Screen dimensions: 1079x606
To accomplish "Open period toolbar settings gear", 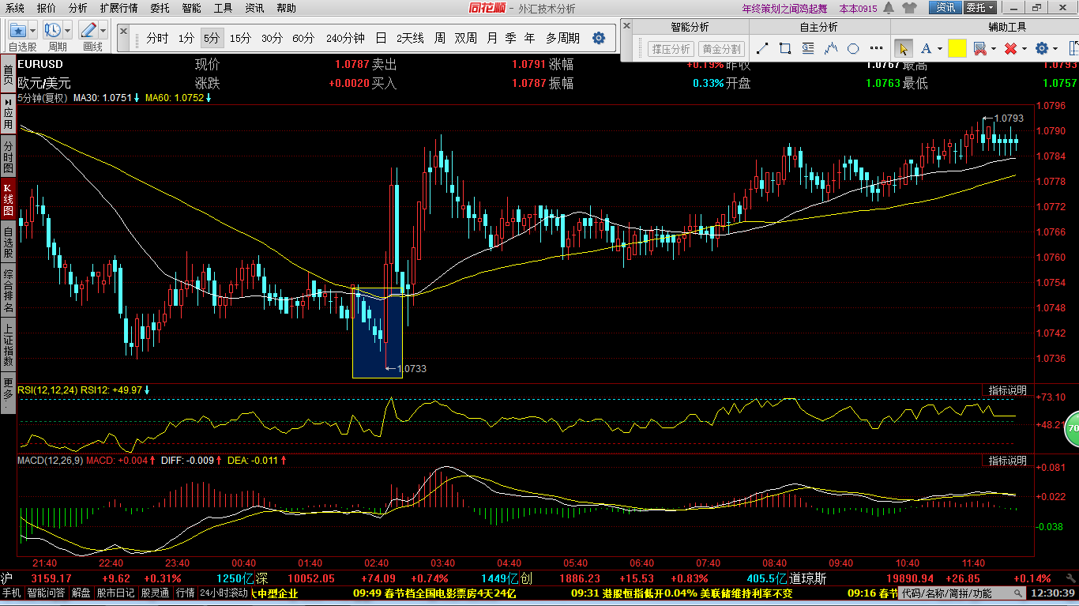I will coord(599,38).
